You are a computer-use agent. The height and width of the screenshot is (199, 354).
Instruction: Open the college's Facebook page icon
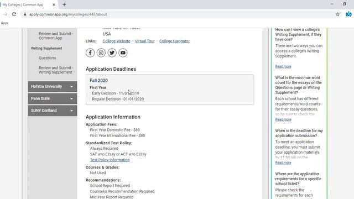click(x=90, y=53)
